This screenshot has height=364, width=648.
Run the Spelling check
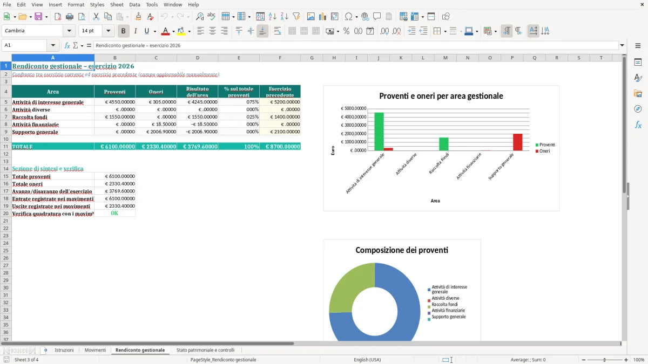point(212,17)
